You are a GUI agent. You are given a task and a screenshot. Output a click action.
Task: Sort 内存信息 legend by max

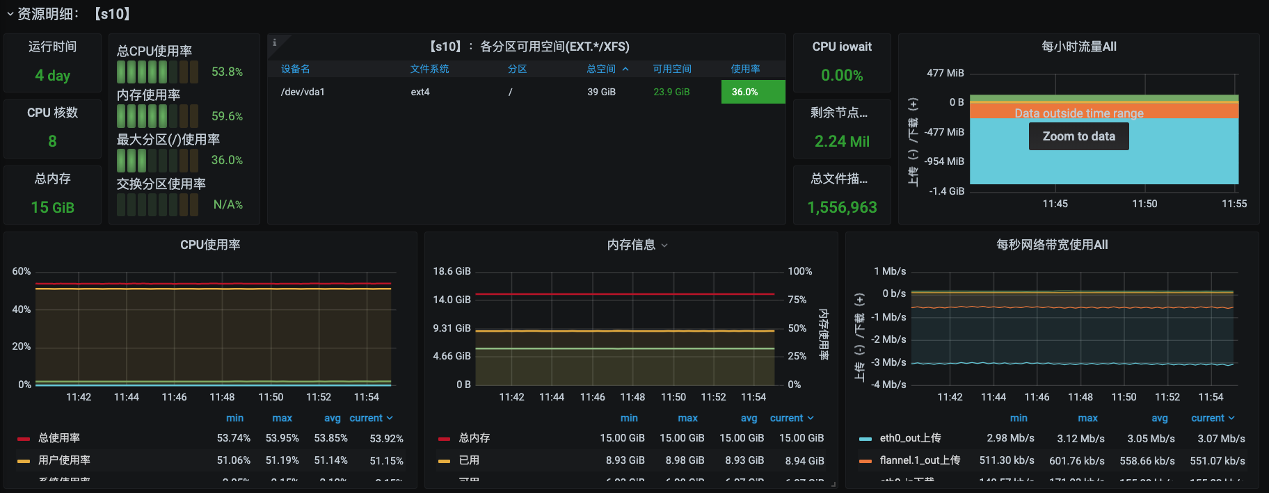687,418
